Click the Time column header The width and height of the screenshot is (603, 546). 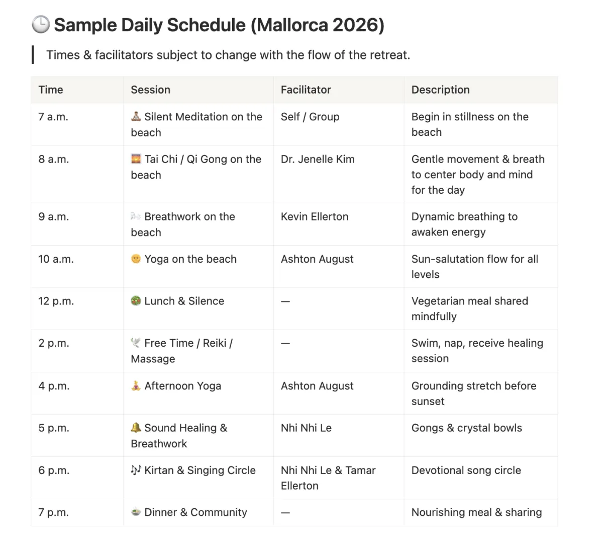click(51, 90)
